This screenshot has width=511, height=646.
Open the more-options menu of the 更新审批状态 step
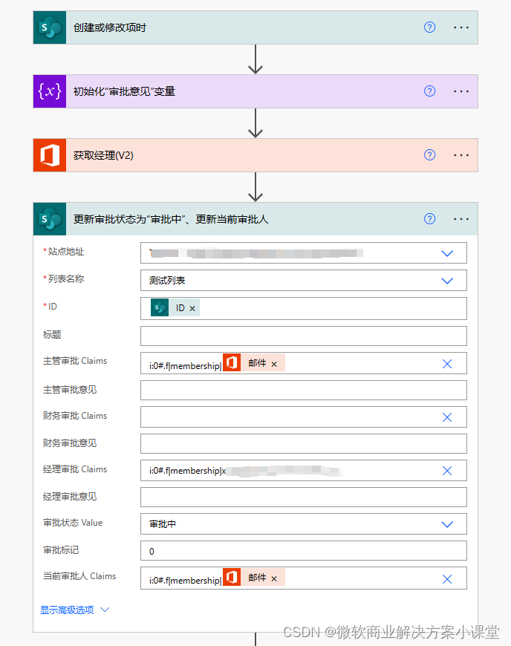click(x=461, y=219)
